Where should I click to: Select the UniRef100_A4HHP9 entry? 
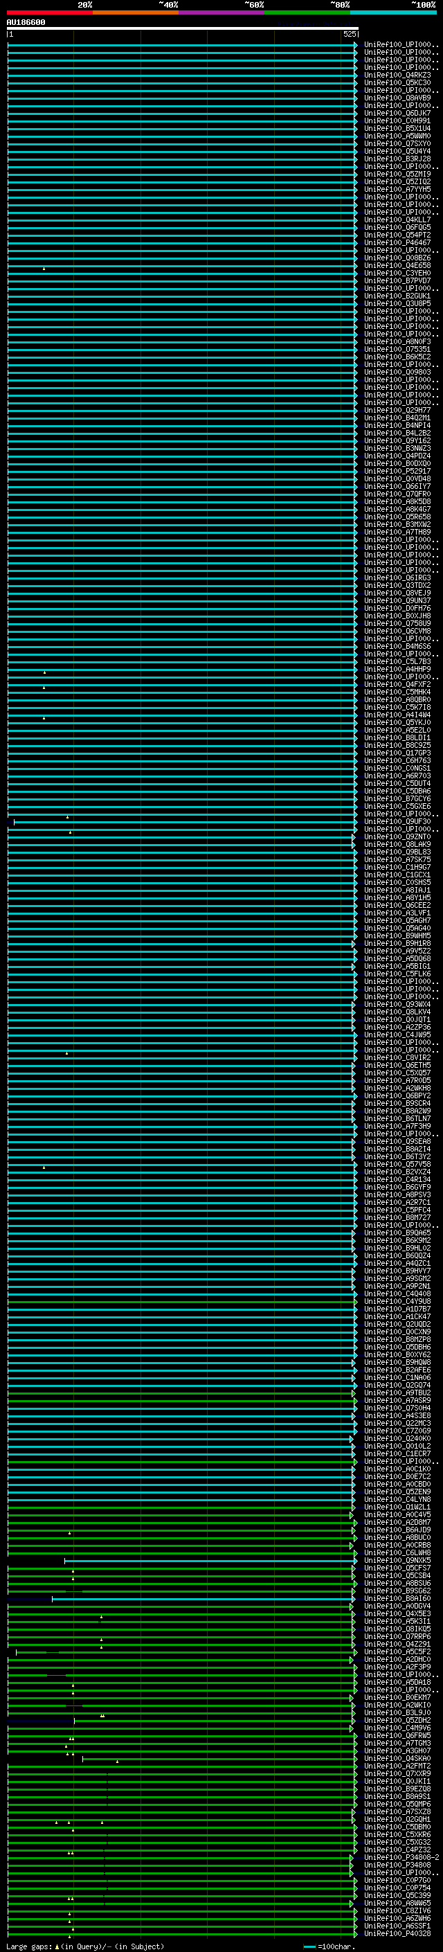point(397,669)
